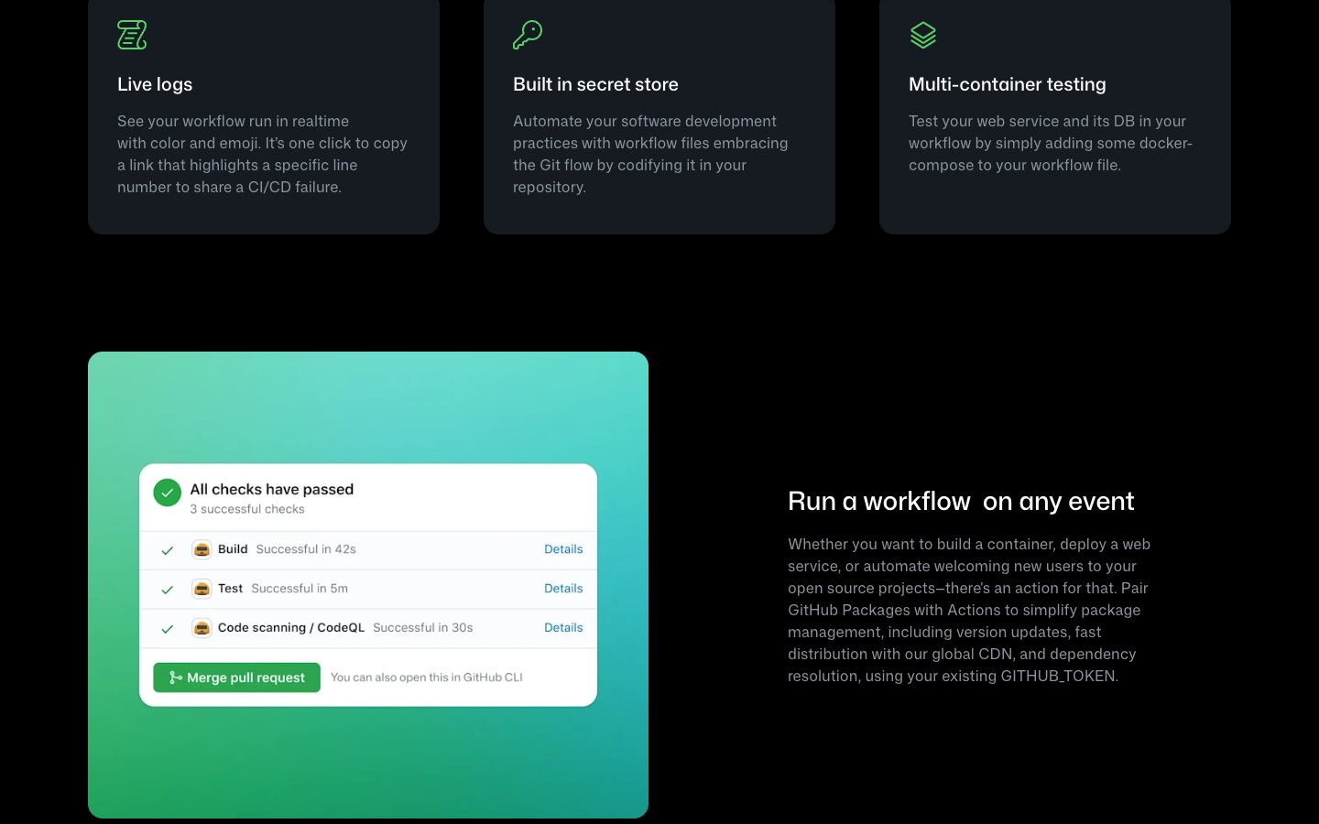
Task: Click the key icon for secret store
Action: (x=528, y=35)
